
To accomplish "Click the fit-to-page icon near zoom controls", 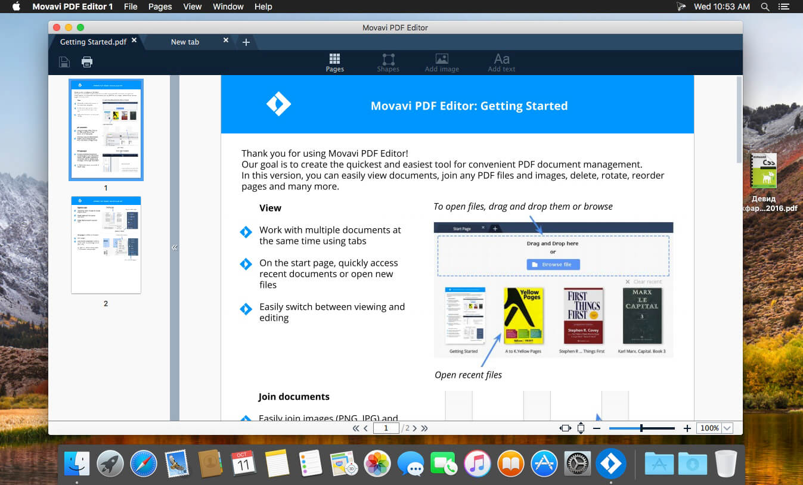I will click(x=581, y=428).
